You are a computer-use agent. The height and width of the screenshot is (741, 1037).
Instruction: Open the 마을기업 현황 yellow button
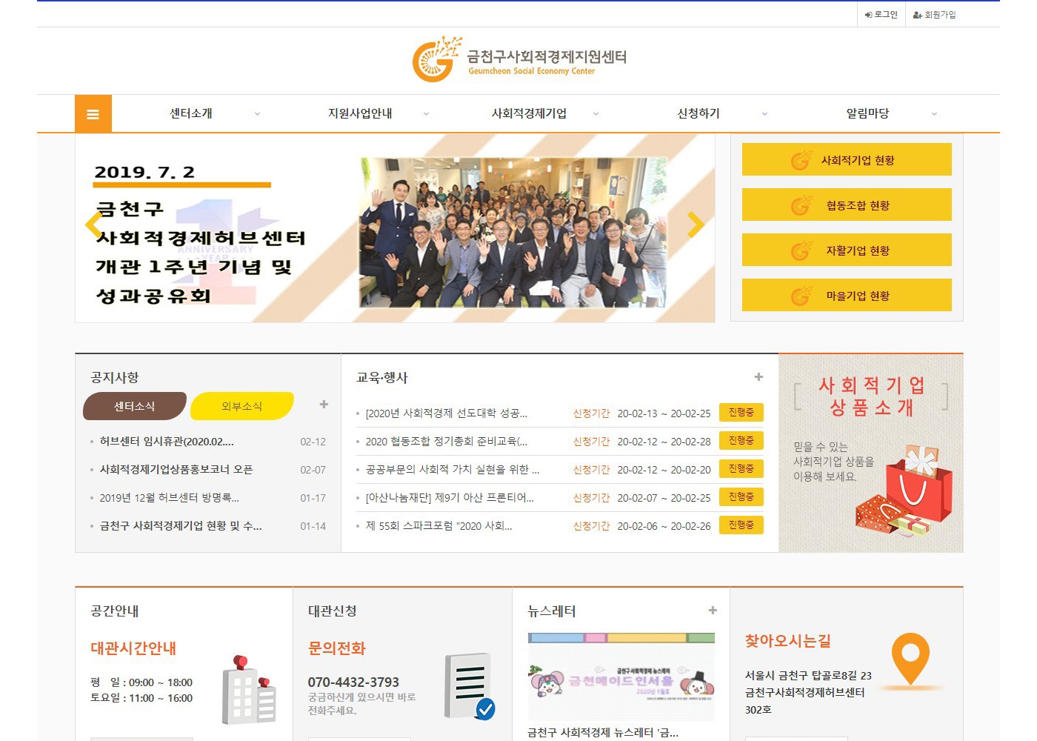(847, 296)
